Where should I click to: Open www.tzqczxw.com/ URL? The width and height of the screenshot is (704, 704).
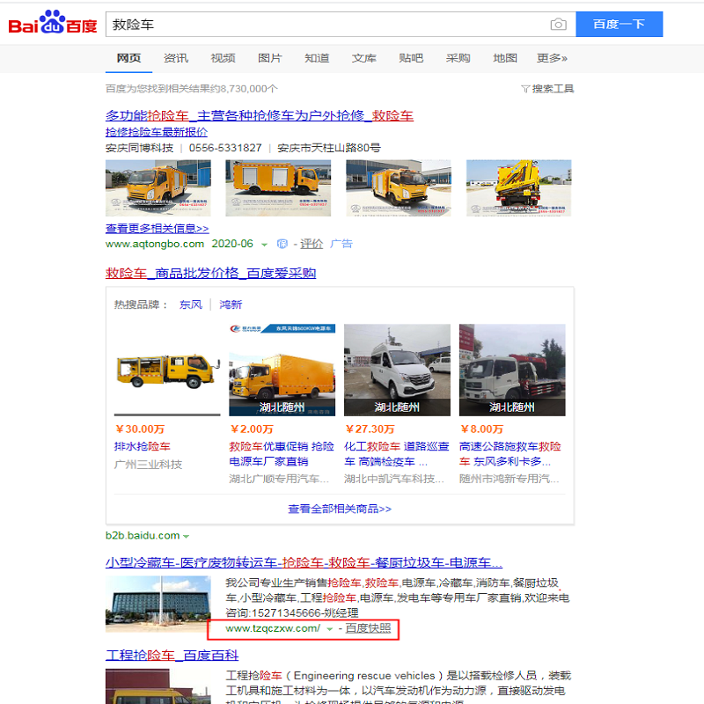[273, 628]
